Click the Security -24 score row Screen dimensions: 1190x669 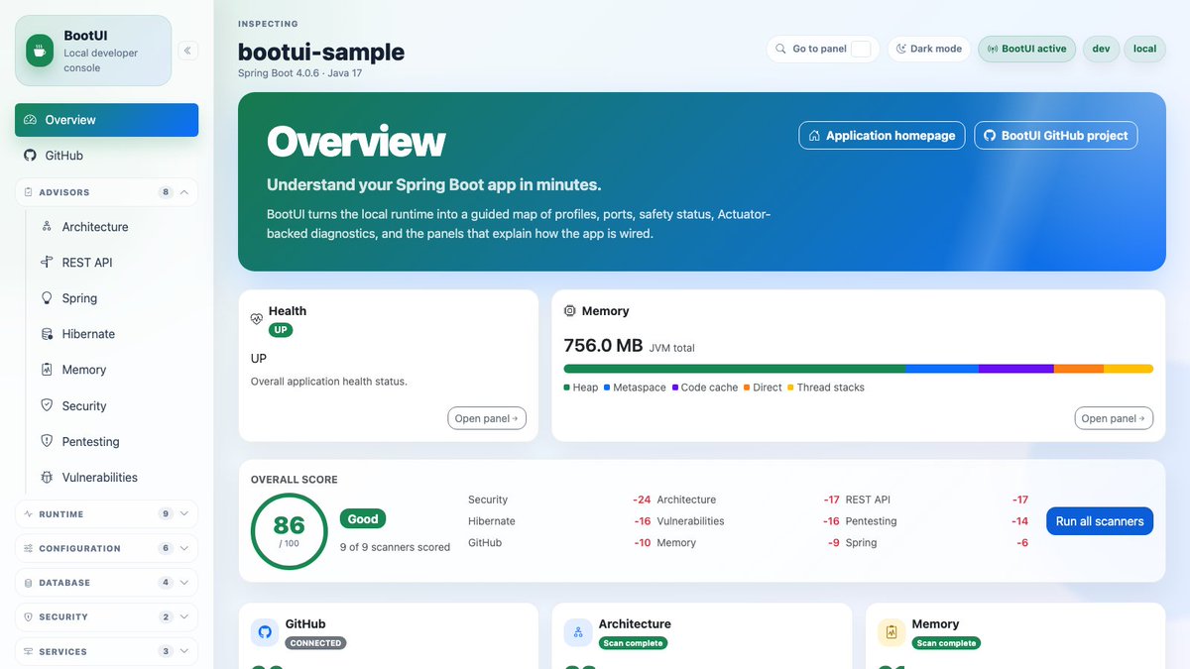pos(559,500)
